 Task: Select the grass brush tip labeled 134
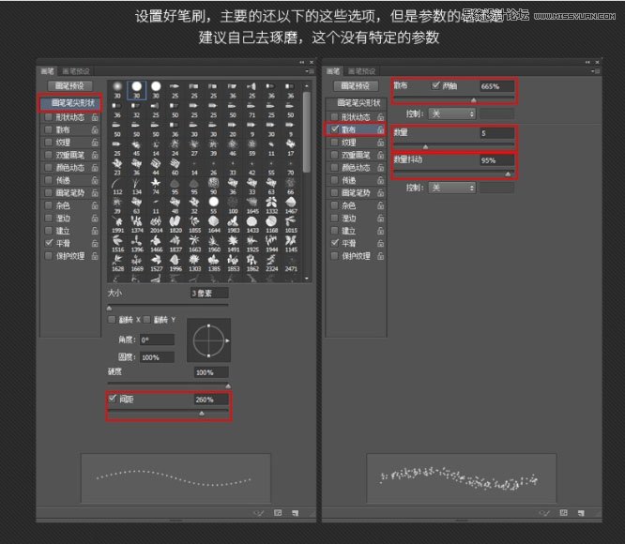click(137, 186)
